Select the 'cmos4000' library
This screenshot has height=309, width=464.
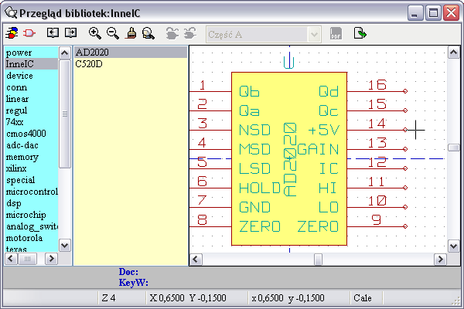(32, 134)
